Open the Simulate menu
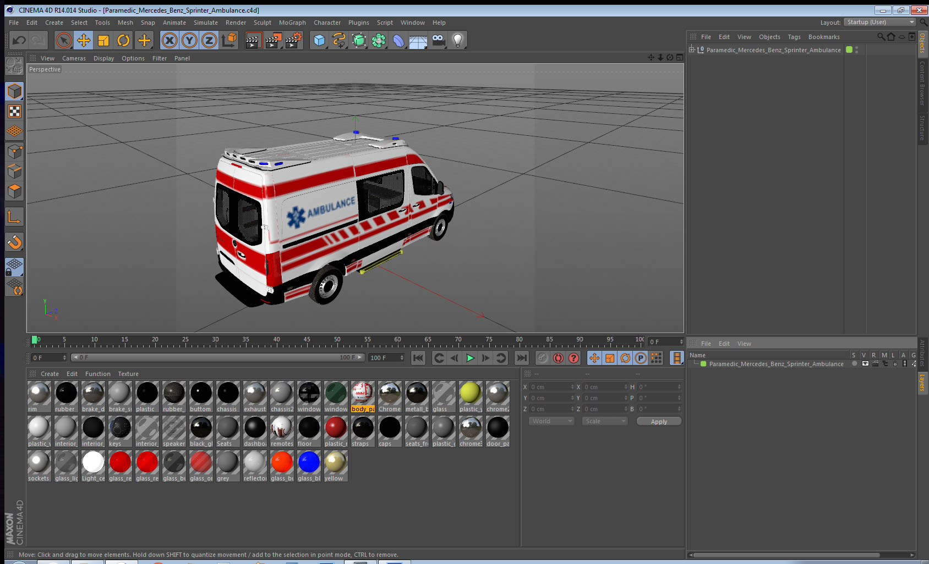This screenshot has height=564, width=929. point(206,23)
